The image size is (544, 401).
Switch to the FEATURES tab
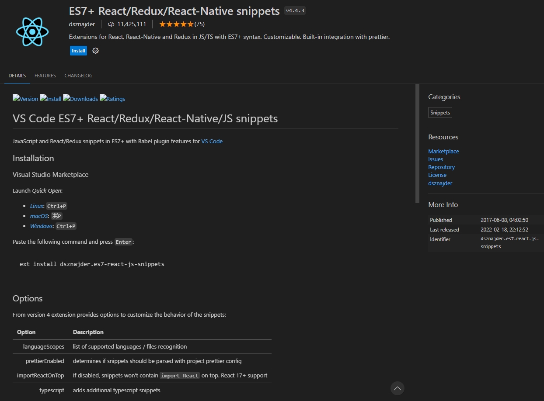pyautogui.click(x=45, y=76)
